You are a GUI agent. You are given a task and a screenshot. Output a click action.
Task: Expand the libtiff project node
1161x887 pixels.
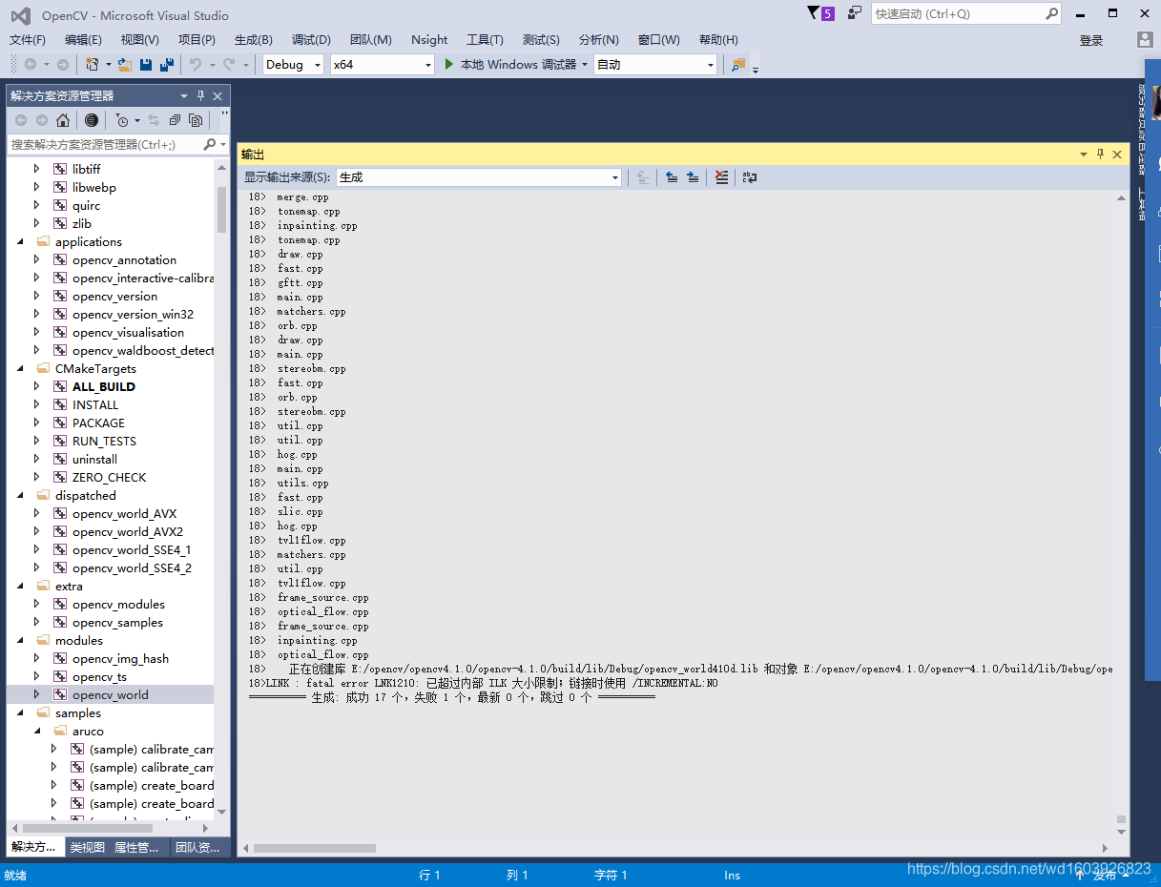pos(37,169)
